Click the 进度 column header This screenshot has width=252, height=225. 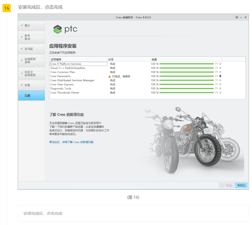coord(186,59)
